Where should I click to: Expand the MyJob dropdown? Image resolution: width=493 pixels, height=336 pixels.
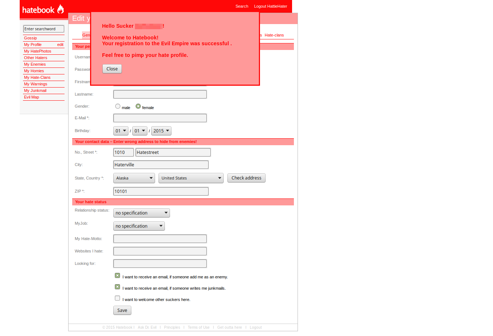(139, 226)
